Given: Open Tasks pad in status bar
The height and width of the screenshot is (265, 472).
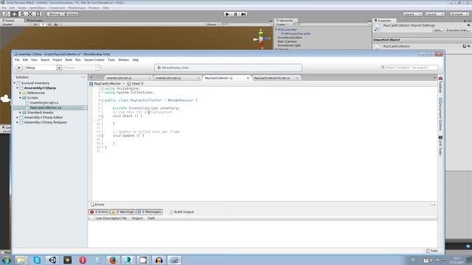Looking at the screenshot, I should tap(432, 250).
